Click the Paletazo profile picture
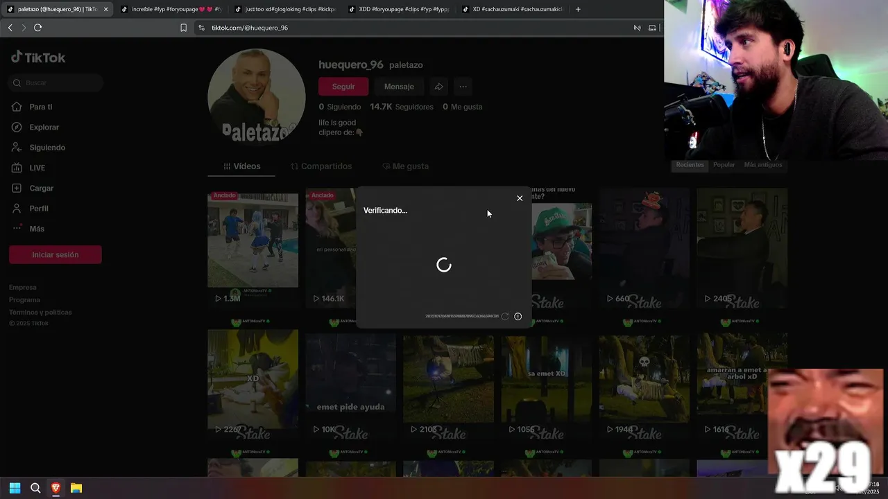 257,97
